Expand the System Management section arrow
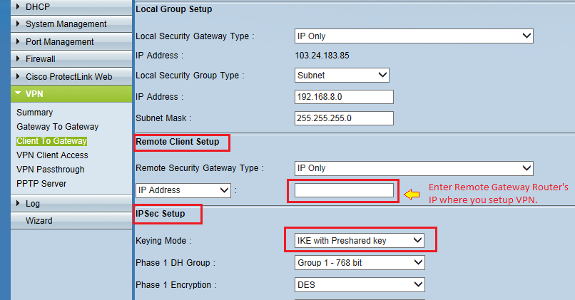The image size is (575, 300). pyautogui.click(x=18, y=24)
